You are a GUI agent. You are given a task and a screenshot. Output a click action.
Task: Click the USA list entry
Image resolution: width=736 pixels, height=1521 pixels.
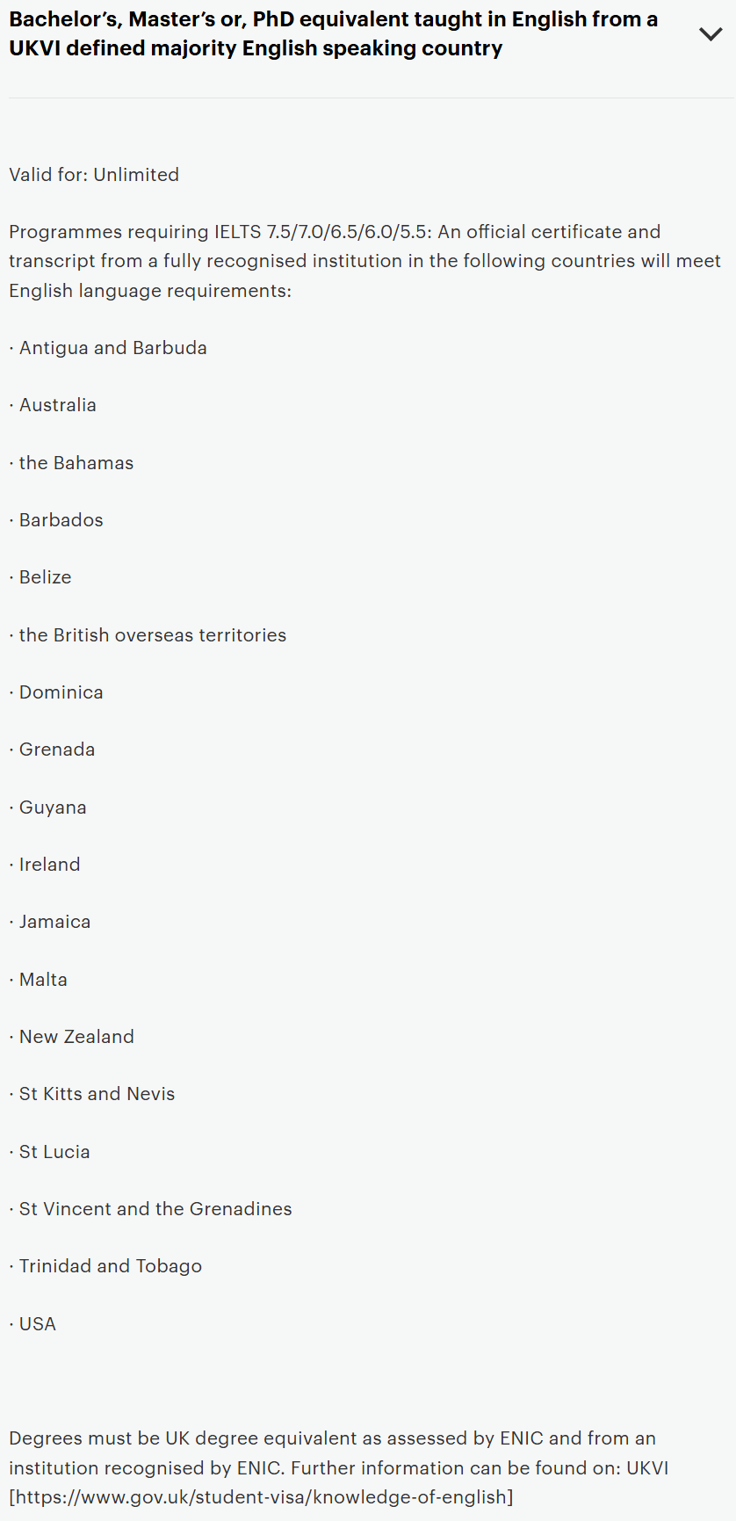click(38, 1324)
